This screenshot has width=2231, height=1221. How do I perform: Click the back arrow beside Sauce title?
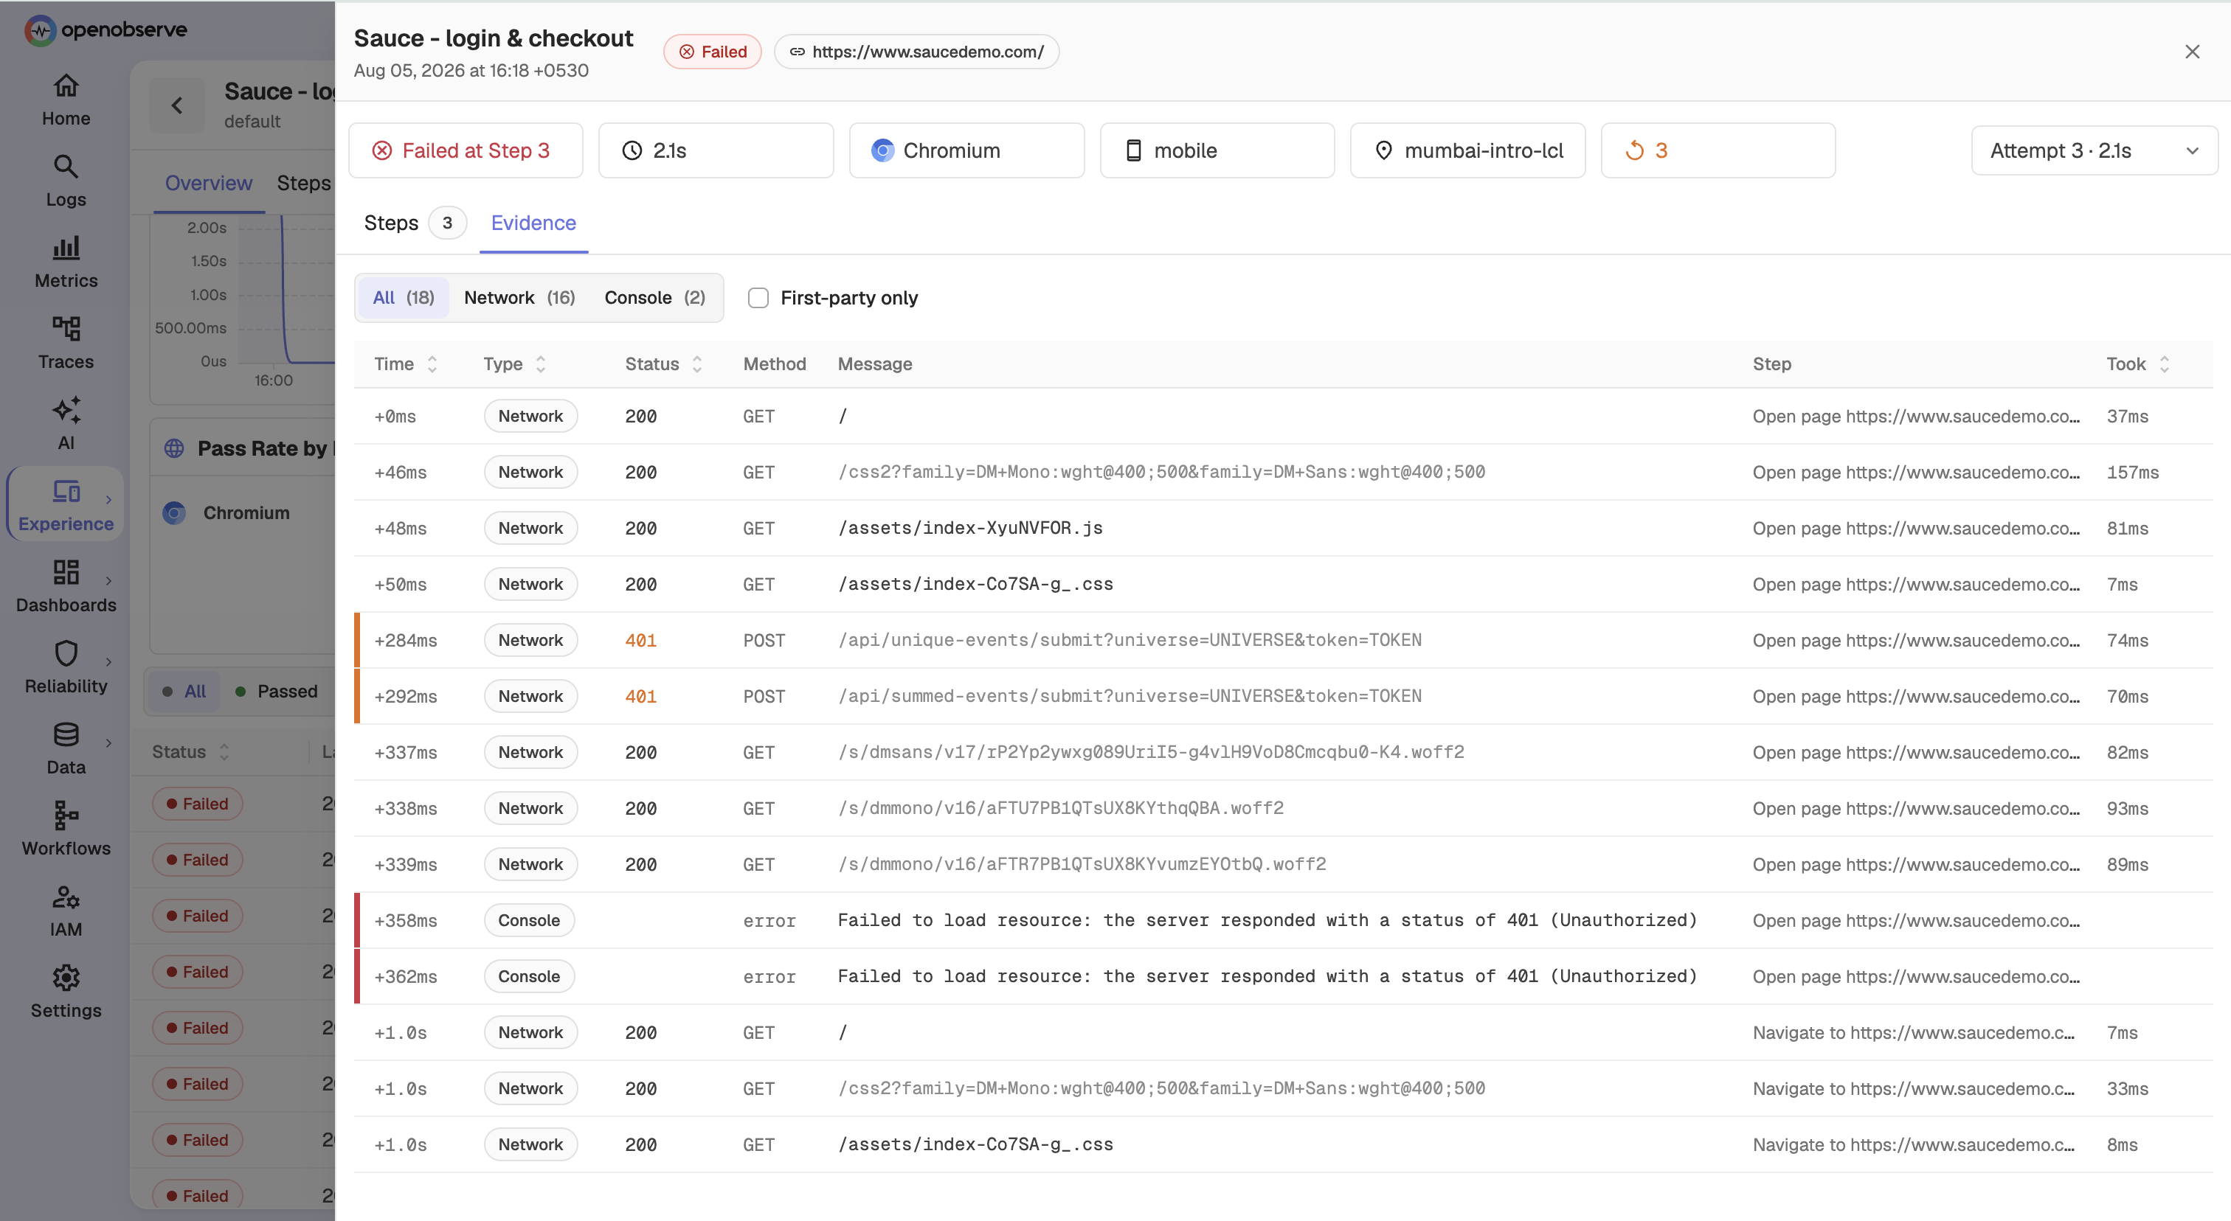point(176,105)
